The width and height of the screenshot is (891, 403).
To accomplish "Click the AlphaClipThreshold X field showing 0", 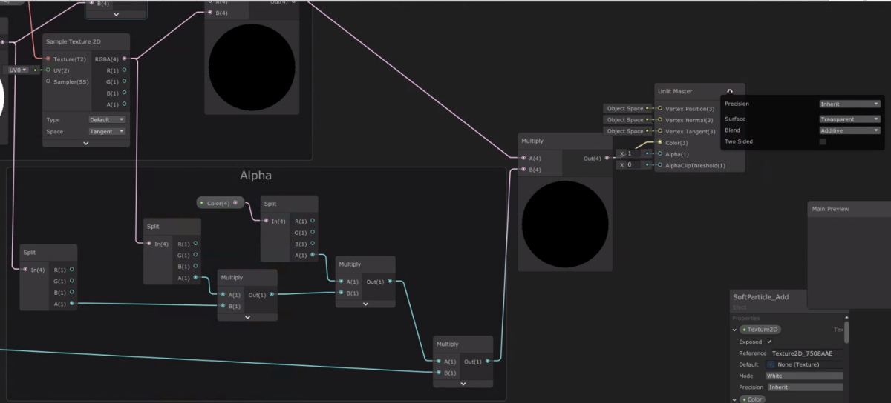I will [x=634, y=165].
